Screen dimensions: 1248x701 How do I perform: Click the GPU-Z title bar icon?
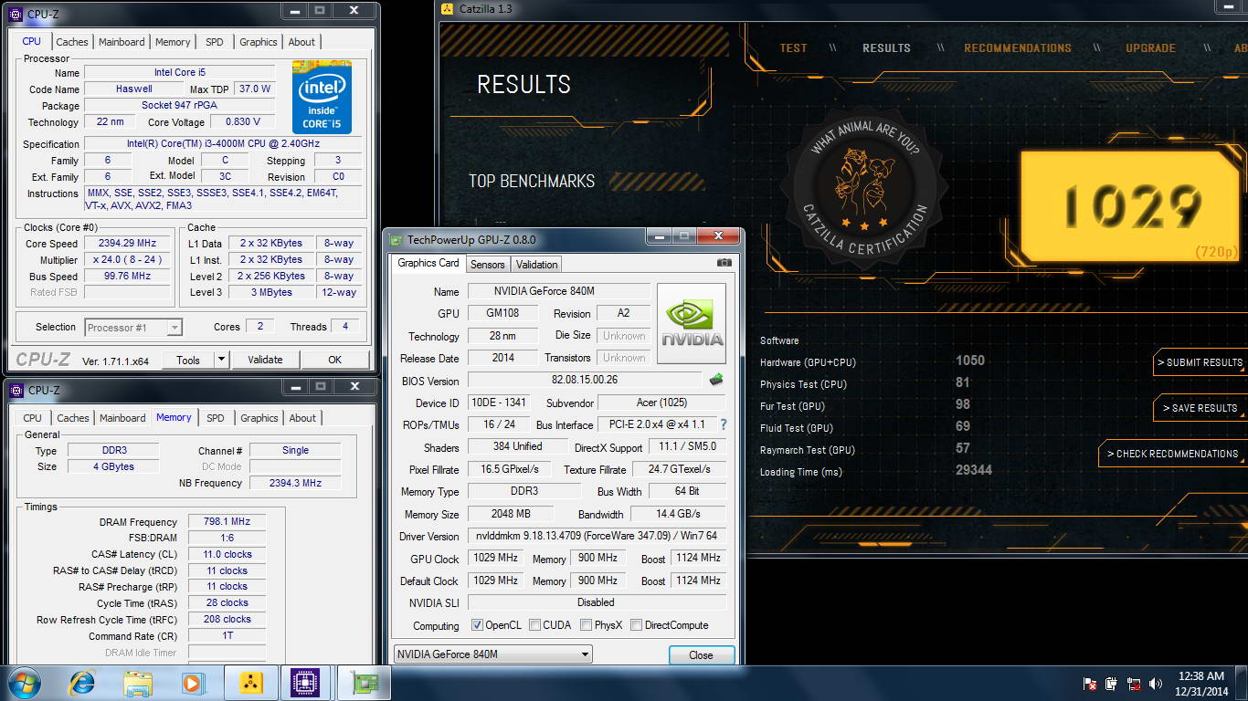point(396,240)
